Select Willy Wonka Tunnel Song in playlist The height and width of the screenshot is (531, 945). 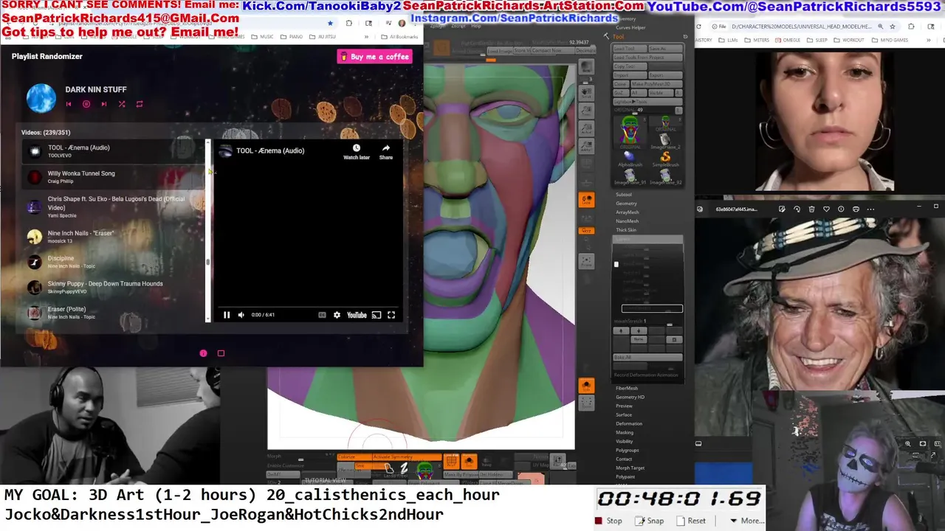pos(113,177)
